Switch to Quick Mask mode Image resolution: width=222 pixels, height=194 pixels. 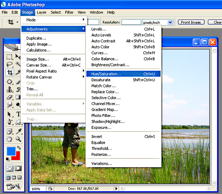click(x=18, y=168)
